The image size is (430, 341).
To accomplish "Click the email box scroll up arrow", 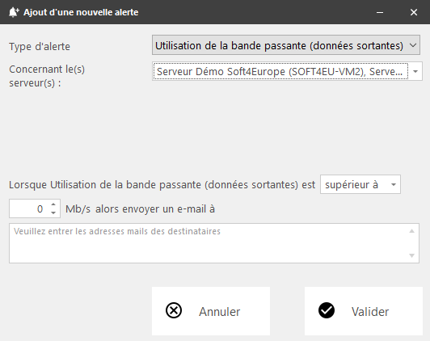I will (411, 231).
